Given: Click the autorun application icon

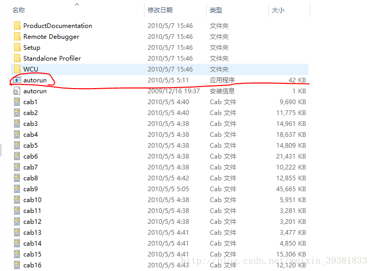Looking at the screenshot, I should click(x=17, y=80).
